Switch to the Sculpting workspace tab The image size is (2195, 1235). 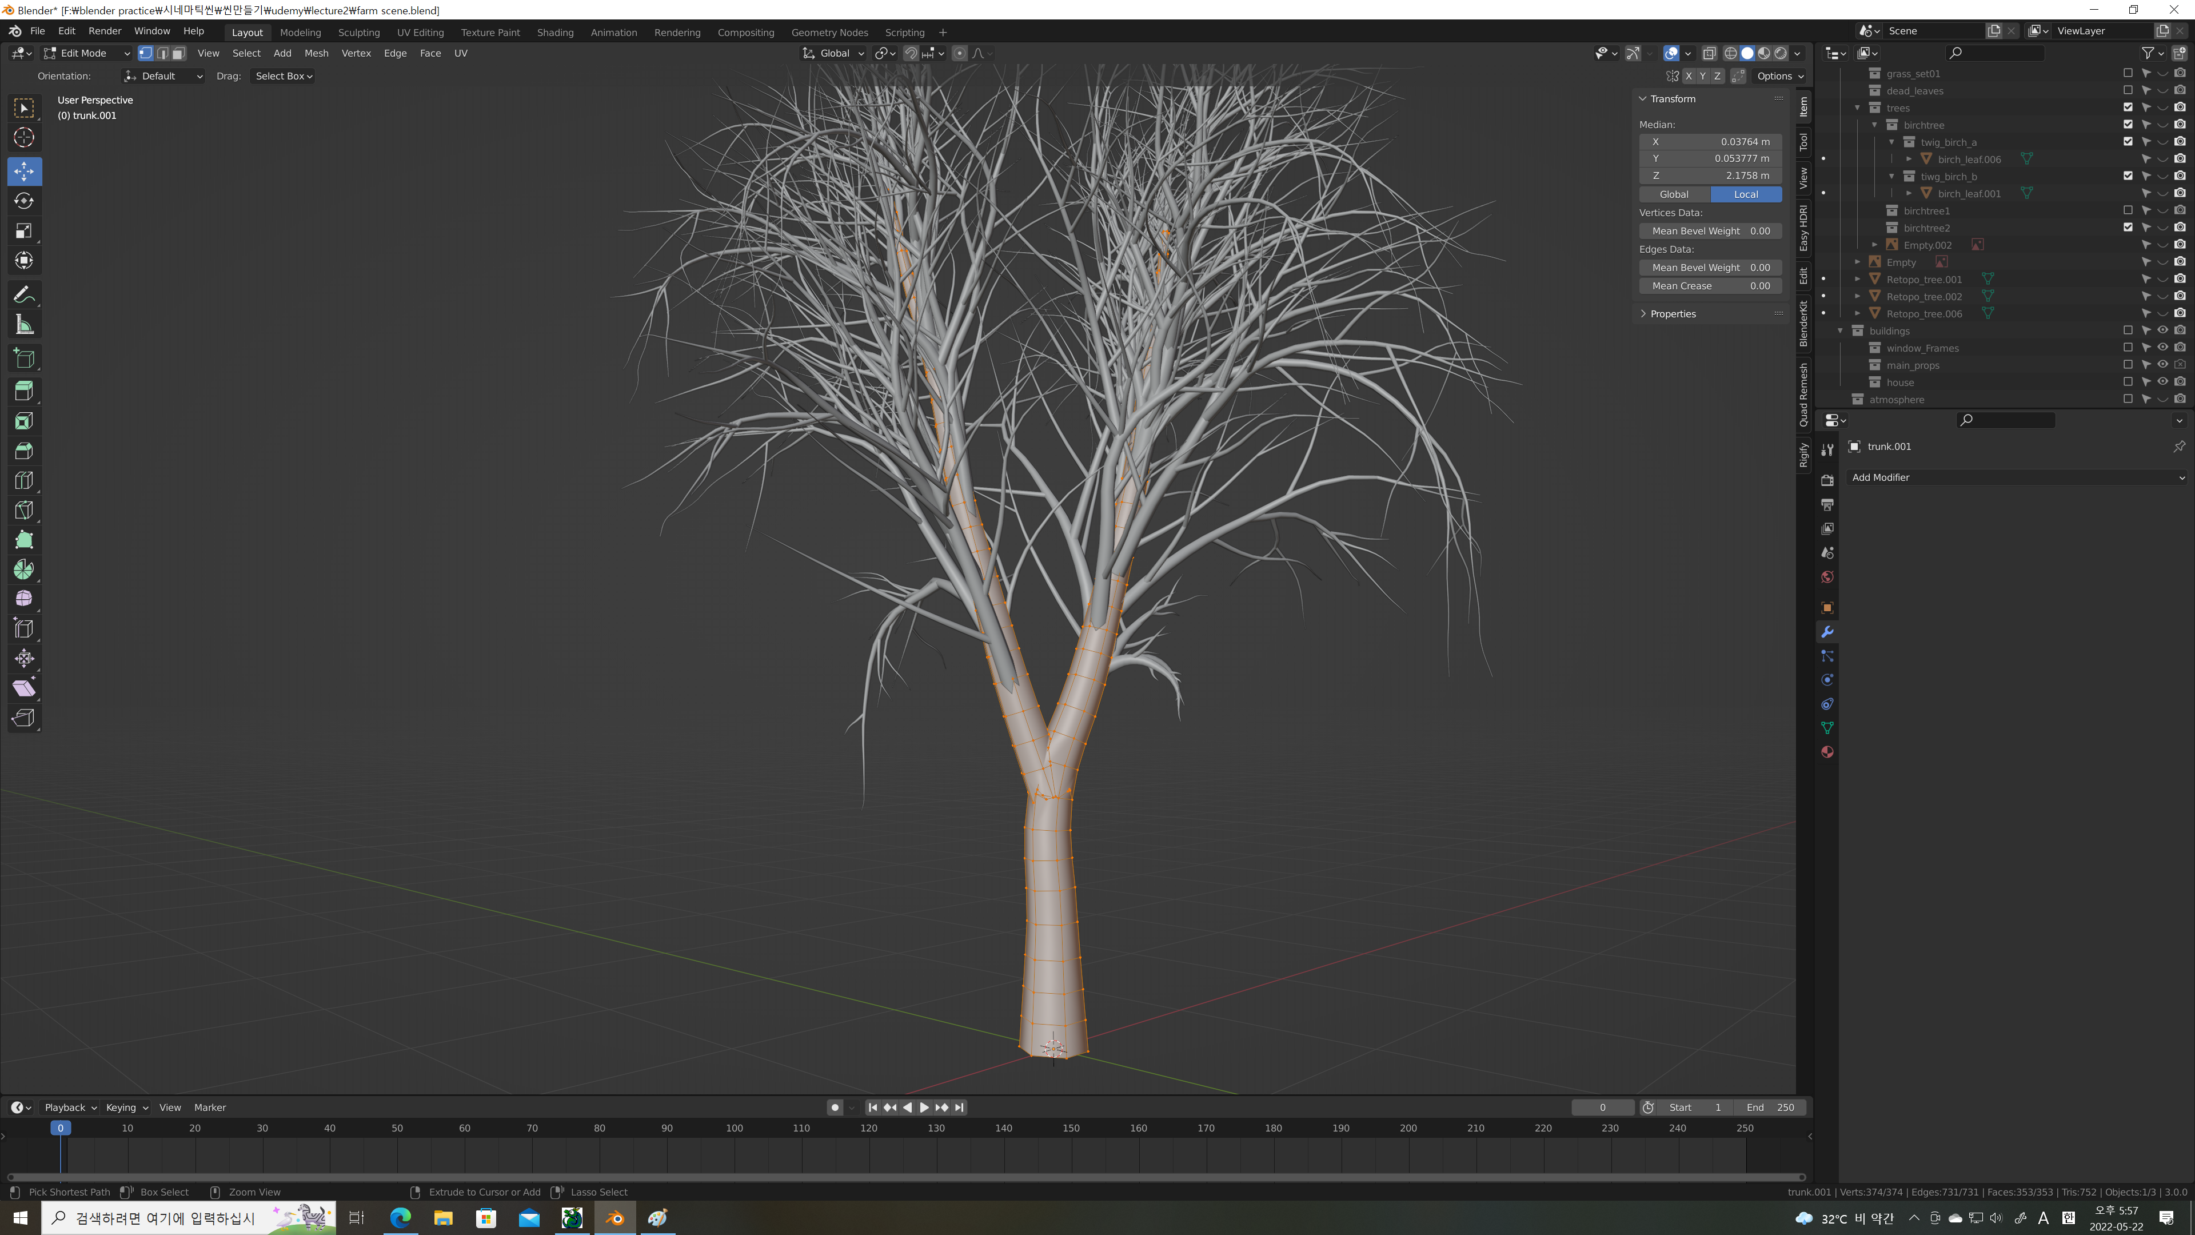point(359,33)
